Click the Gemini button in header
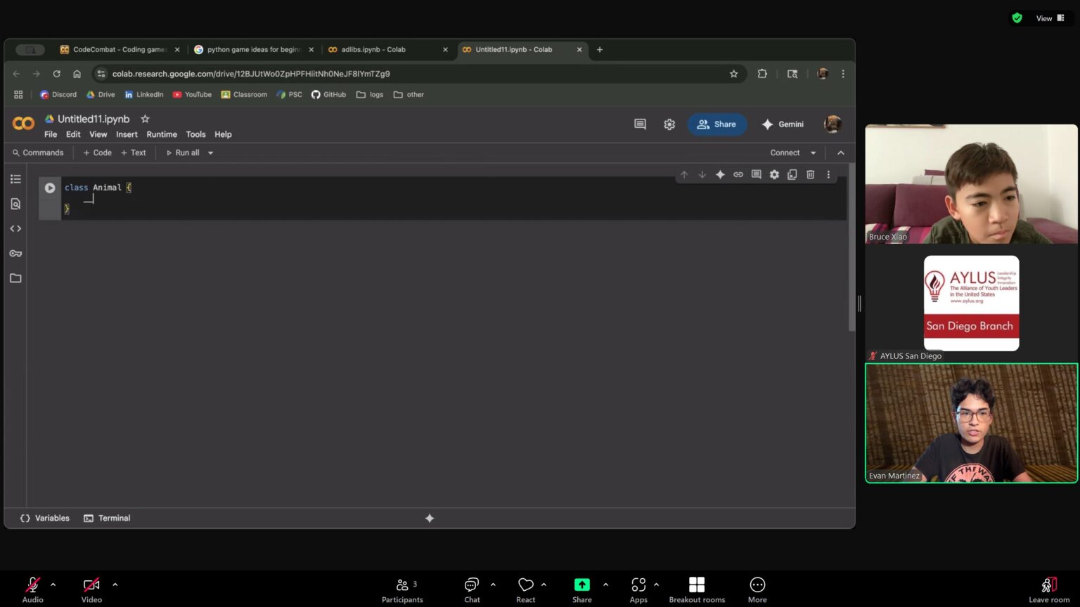This screenshot has height=607, width=1080. [783, 124]
